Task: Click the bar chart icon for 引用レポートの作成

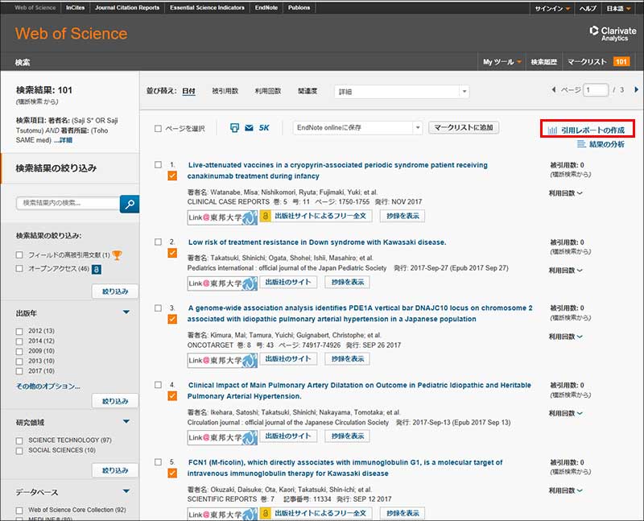Action: click(x=552, y=130)
